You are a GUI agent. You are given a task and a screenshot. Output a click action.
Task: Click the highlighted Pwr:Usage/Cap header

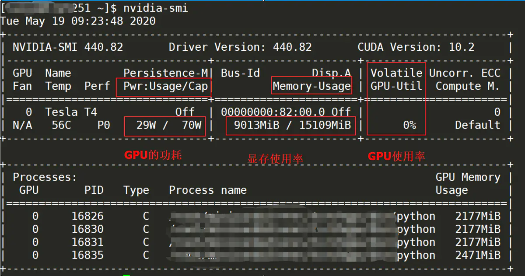[165, 86]
